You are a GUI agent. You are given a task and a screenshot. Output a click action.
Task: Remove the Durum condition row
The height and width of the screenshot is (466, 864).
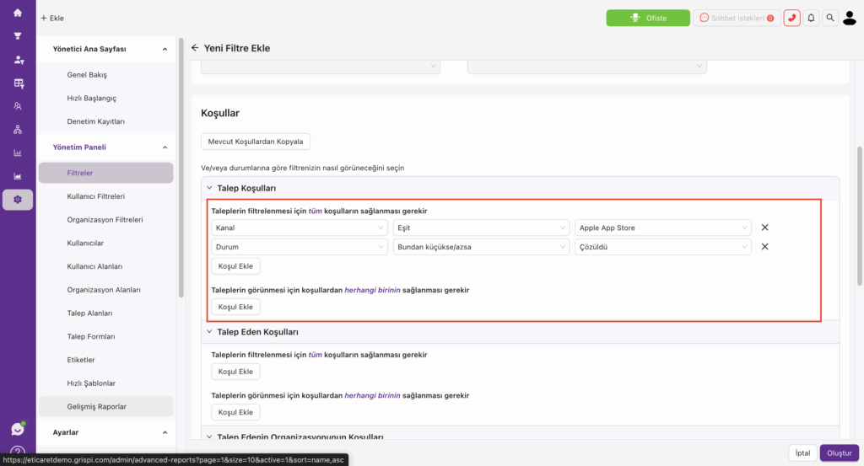764,246
